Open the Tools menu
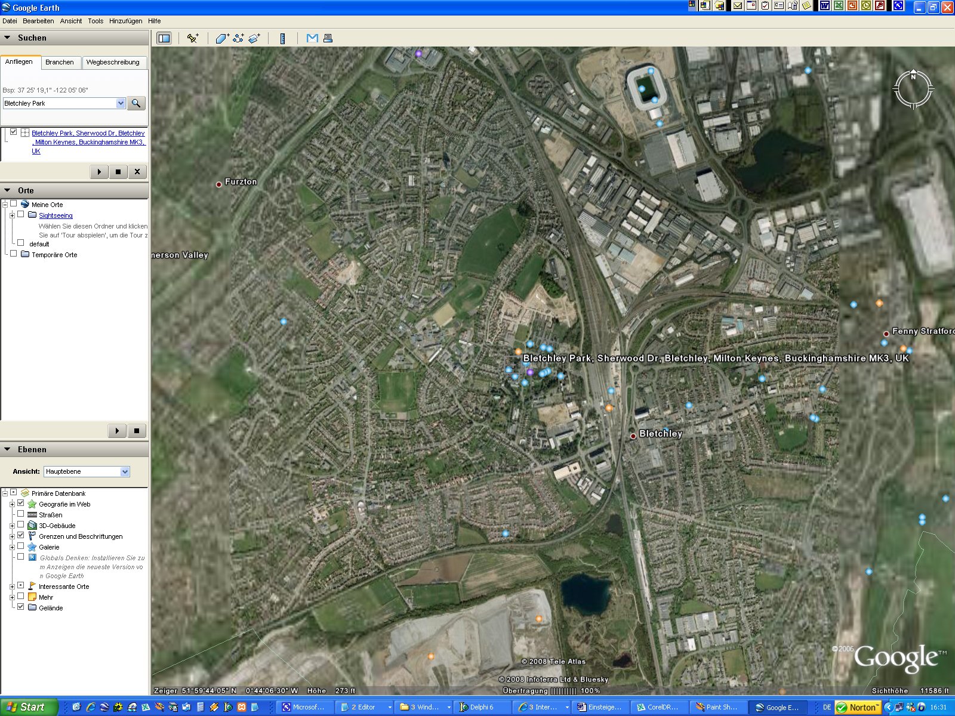 pos(95,21)
